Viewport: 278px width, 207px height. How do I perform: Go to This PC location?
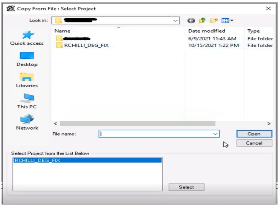click(27, 98)
